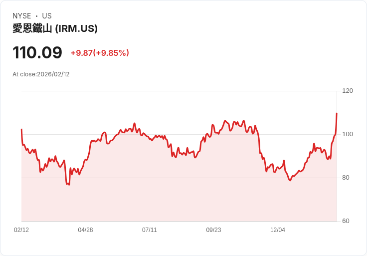Click the +9.87(+9.85%) change text
Viewport: 367px width, 256px height.
click(100, 53)
